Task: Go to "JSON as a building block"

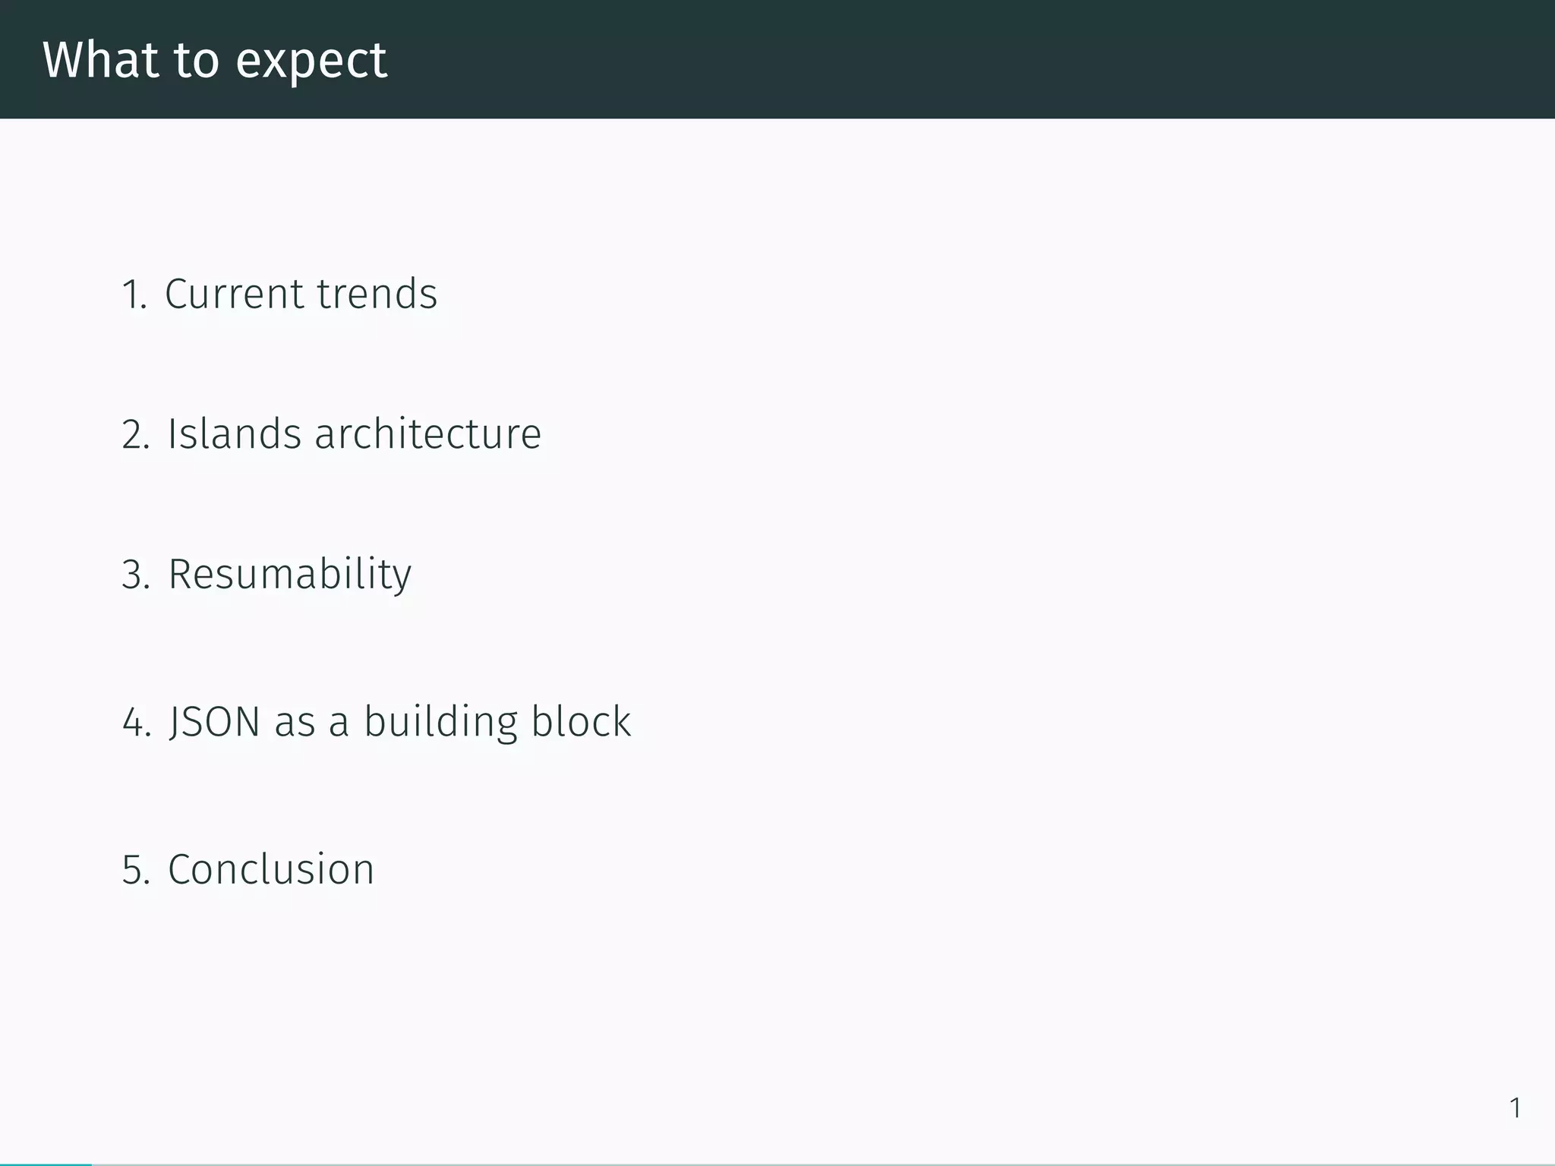Action: [x=399, y=721]
